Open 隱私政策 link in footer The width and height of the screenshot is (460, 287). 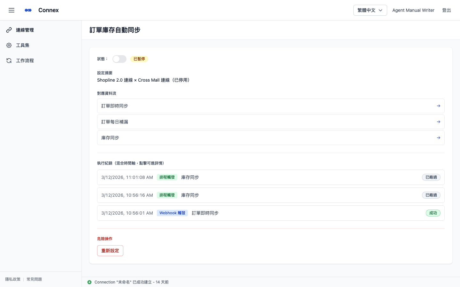(13, 279)
